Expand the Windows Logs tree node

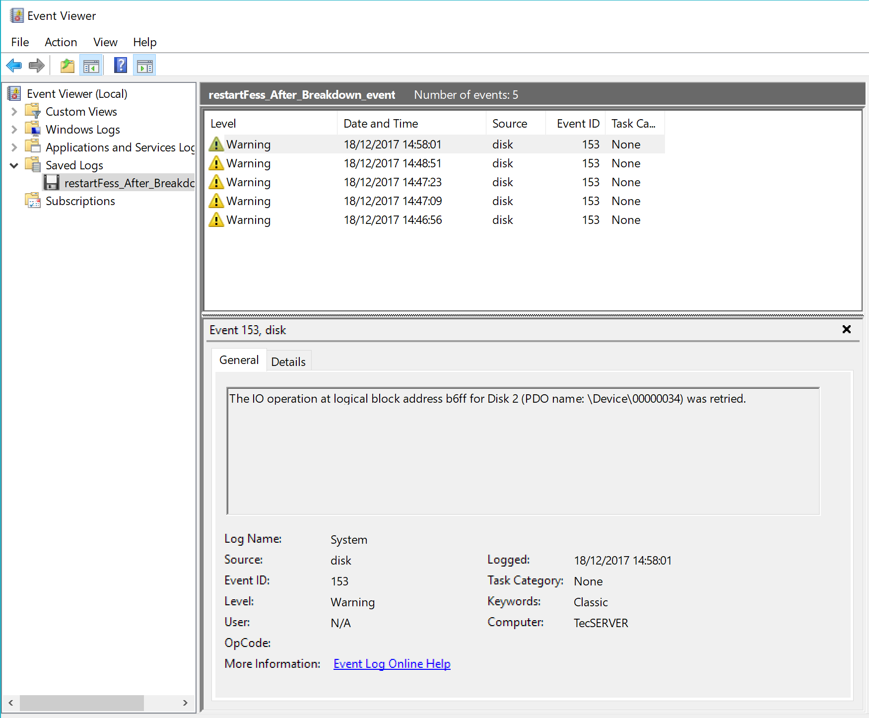(14, 130)
